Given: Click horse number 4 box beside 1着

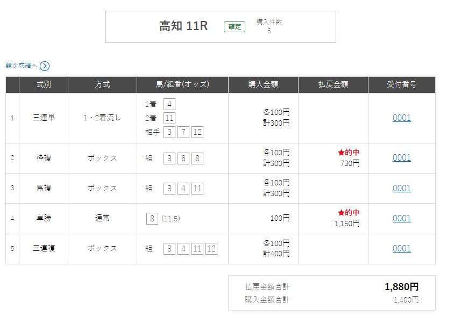Looking at the screenshot, I should pyautogui.click(x=170, y=104).
